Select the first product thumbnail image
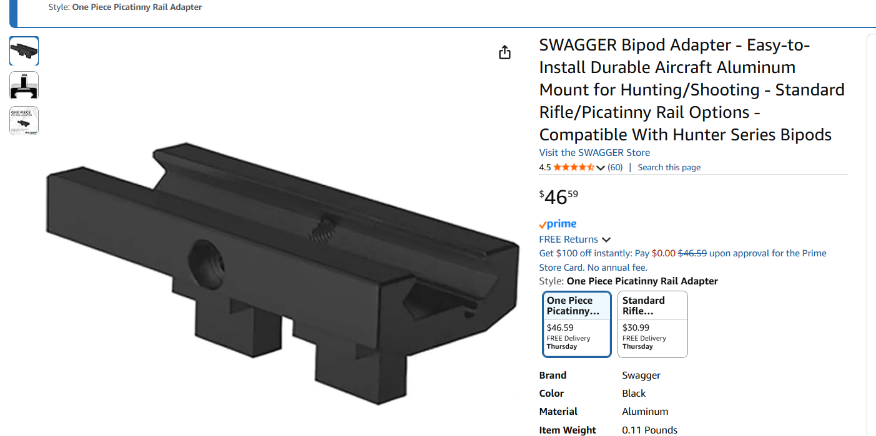This screenshot has height=436, width=876. coord(24,51)
